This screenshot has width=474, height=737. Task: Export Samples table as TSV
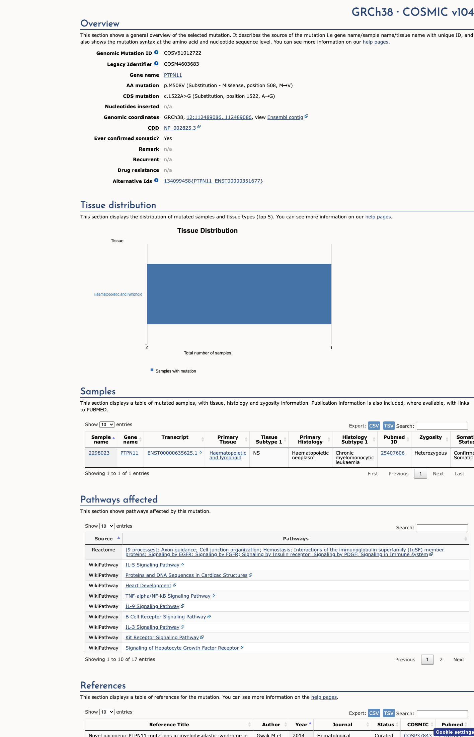pos(389,425)
